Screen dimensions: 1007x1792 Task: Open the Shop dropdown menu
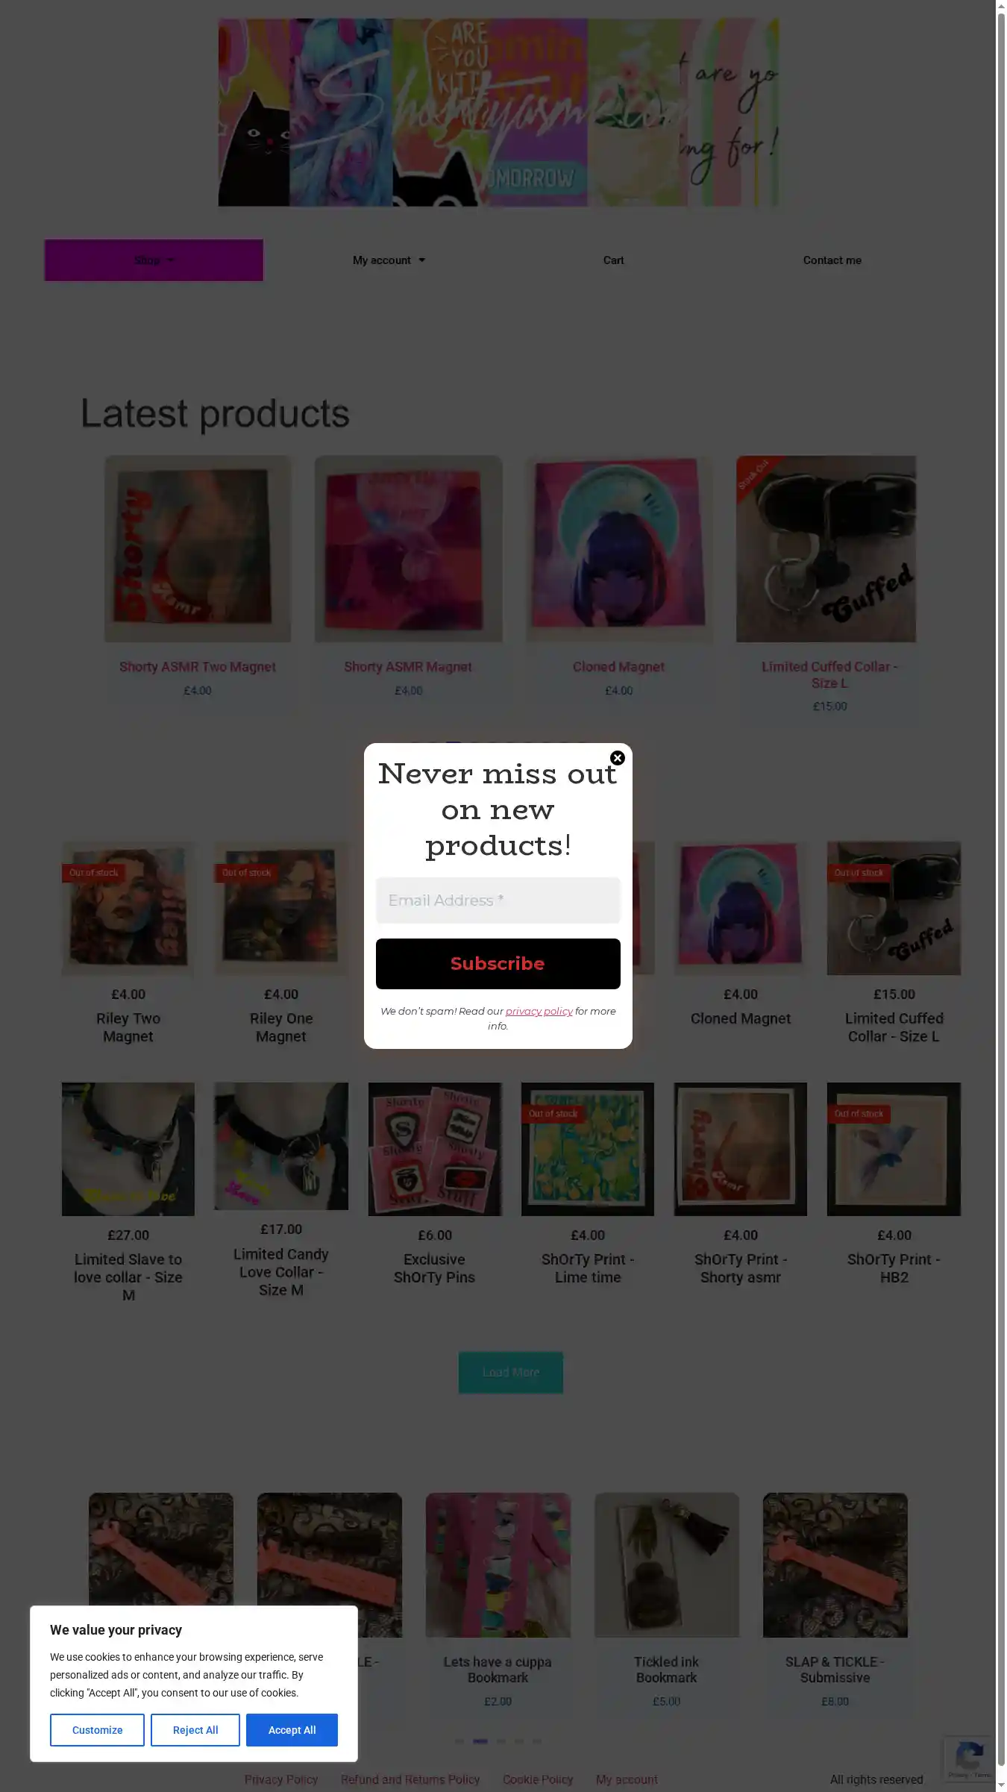click(154, 260)
